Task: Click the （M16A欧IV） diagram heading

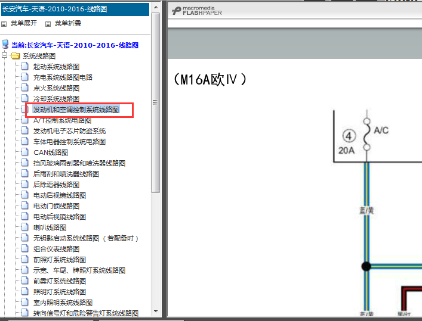Action: 210,80
